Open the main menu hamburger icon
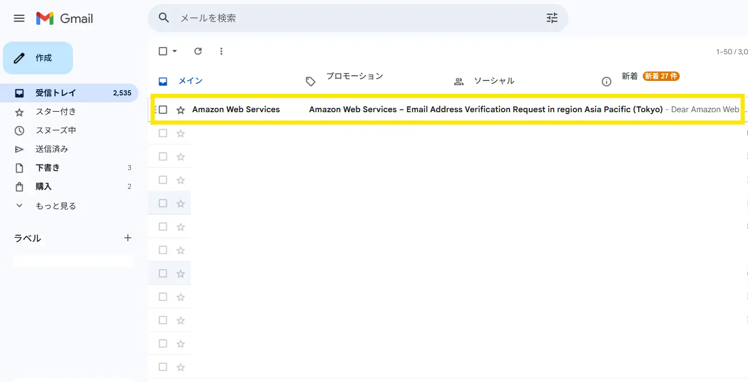Screen dimensions: 748x382 tap(19, 18)
